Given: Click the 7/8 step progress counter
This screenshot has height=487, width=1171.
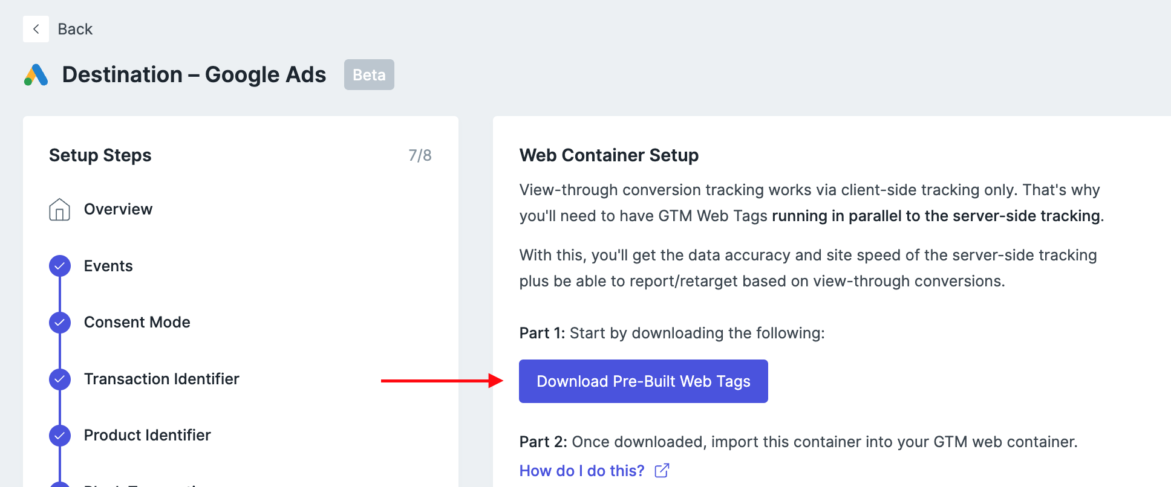Looking at the screenshot, I should (x=420, y=155).
